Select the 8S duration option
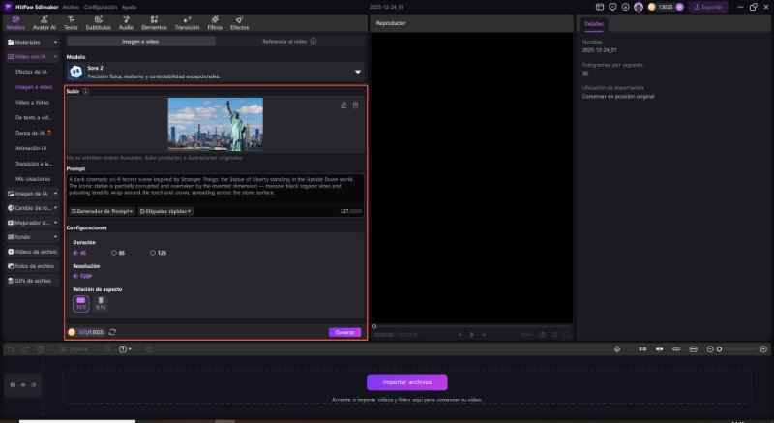Screen dimensions: 774x423 (118, 253)
